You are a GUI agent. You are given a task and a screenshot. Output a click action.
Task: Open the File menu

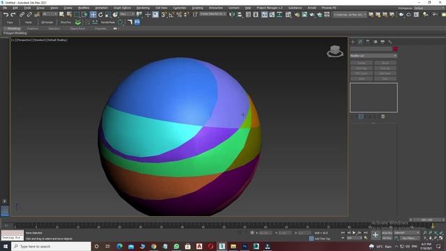(x=5, y=8)
